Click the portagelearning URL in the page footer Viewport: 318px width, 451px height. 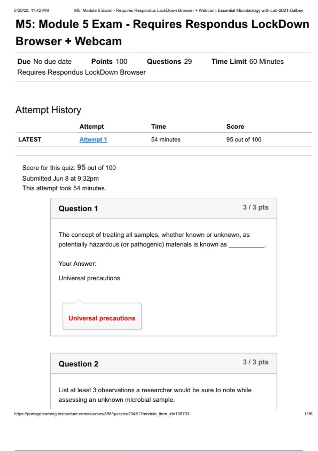click(x=101, y=414)
